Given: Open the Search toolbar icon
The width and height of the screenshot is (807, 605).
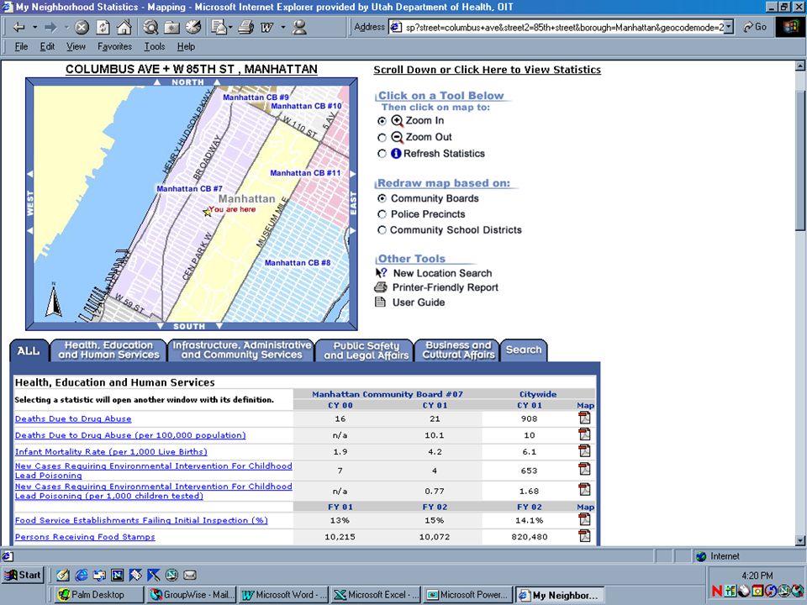Looking at the screenshot, I should (150, 27).
